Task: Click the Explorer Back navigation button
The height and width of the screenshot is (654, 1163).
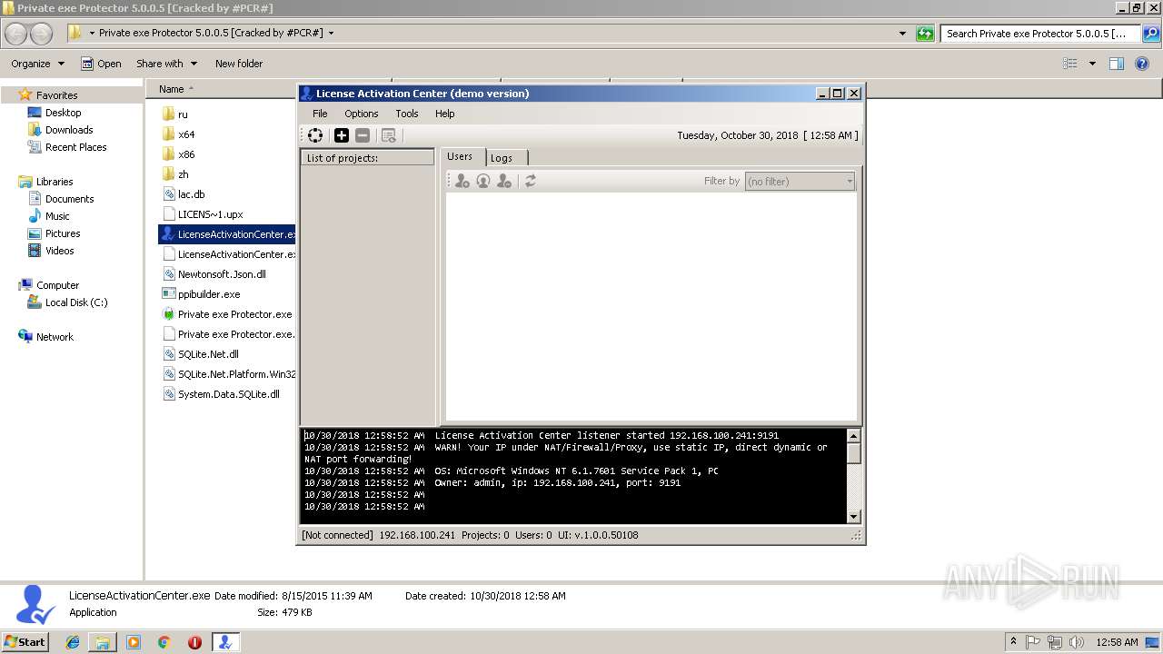Action: point(16,34)
